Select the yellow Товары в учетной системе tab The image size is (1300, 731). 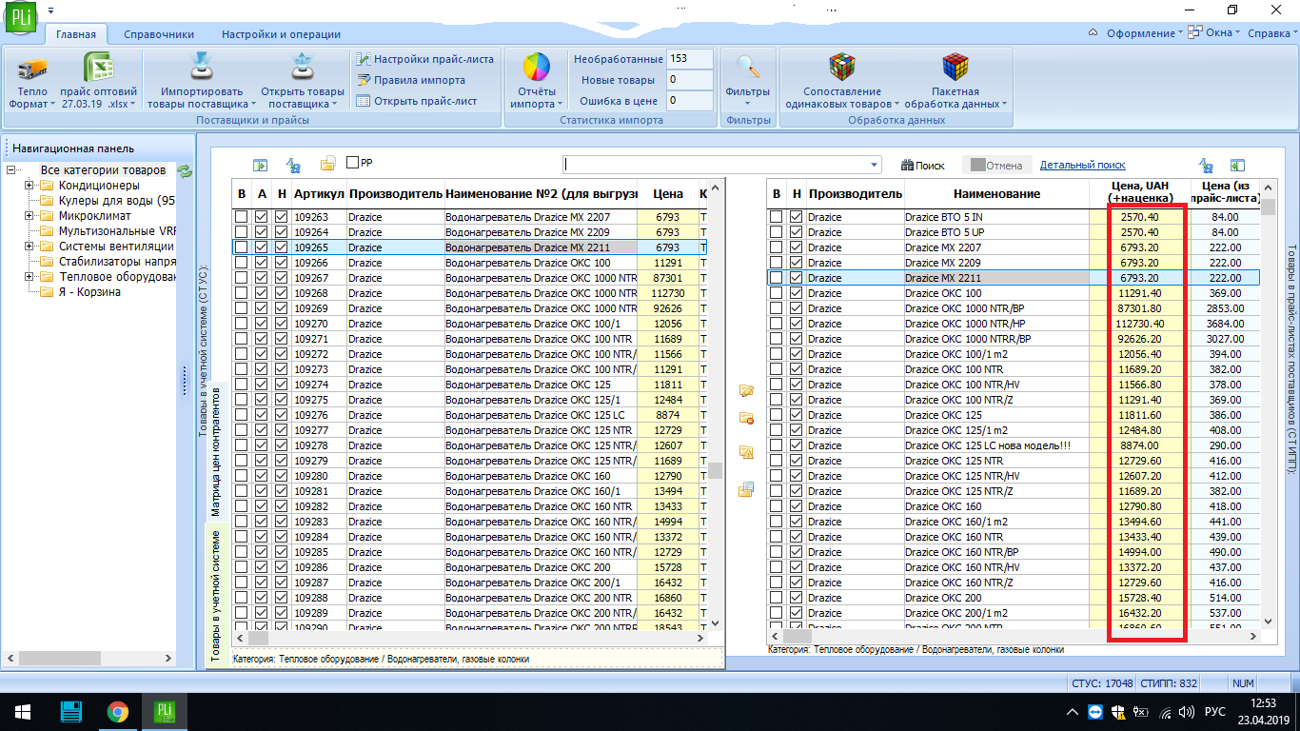click(215, 594)
